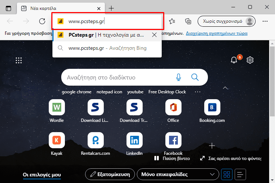Image resolution: width=275 pixels, height=183 pixels.
Task: Select the Οι επιλογές μου tab
Action: point(42,175)
